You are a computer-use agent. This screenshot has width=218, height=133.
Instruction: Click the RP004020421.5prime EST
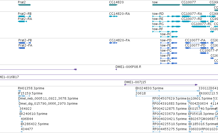157,122
